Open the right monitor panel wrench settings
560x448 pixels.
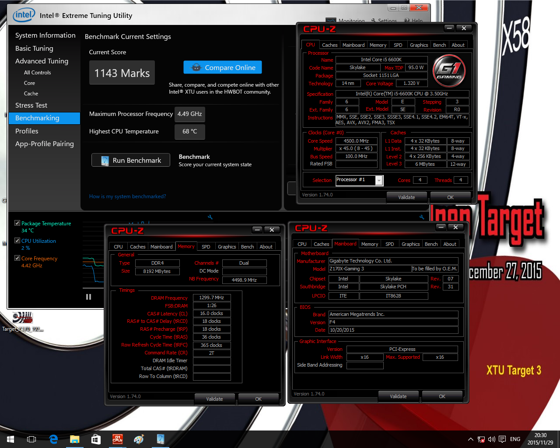[422, 217]
